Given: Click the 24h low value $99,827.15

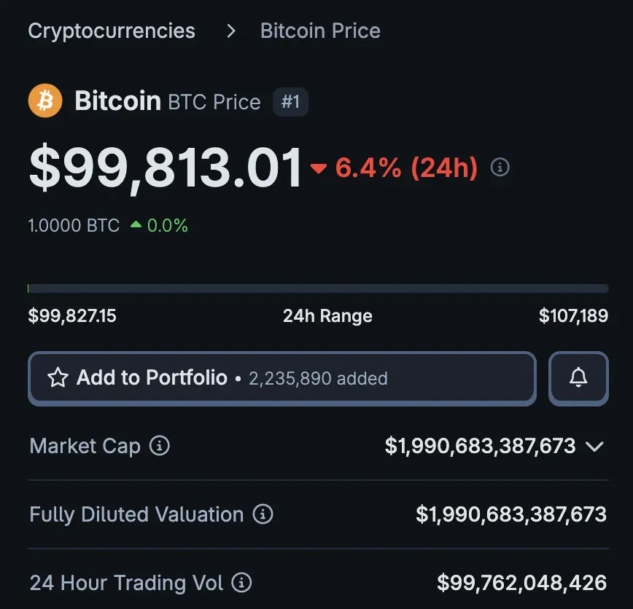Looking at the screenshot, I should click(x=72, y=316).
